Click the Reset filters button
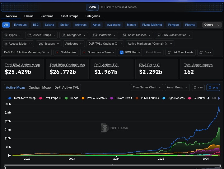This screenshot has height=169, width=224. coord(154,52)
